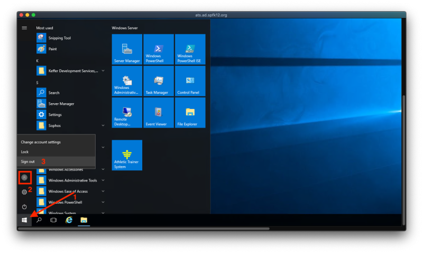Open the Remote Desktop tile
Image resolution: width=423 pixels, height=253 pixels.
point(127,112)
